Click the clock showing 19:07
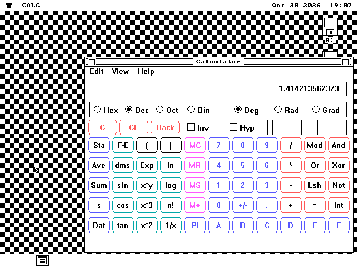The width and height of the screenshot is (357, 267). click(341, 5)
